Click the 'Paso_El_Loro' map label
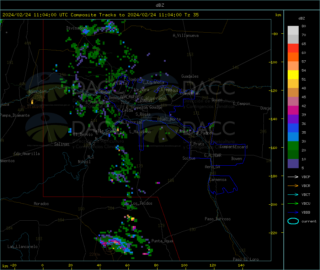Image resolution: width=320 pixels, height=270 pixels. click(246, 259)
